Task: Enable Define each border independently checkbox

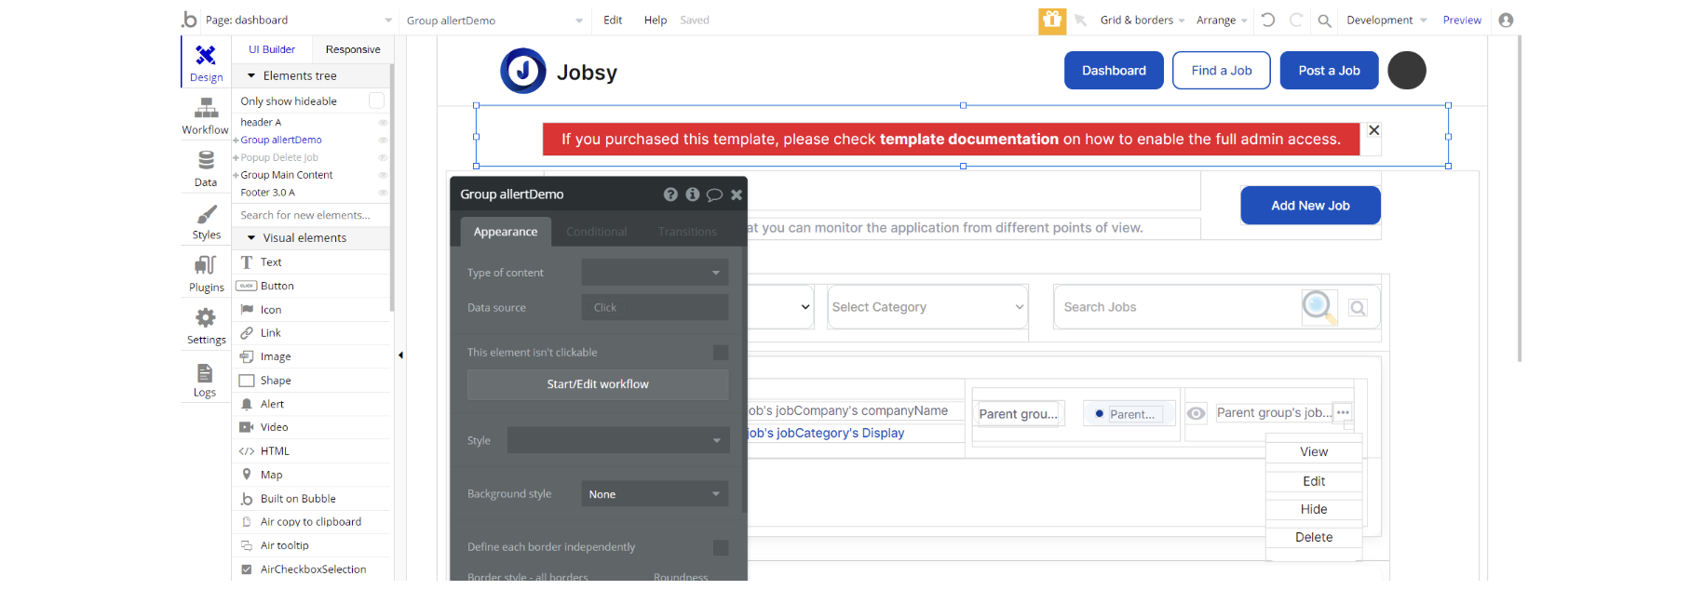Action: click(x=721, y=547)
